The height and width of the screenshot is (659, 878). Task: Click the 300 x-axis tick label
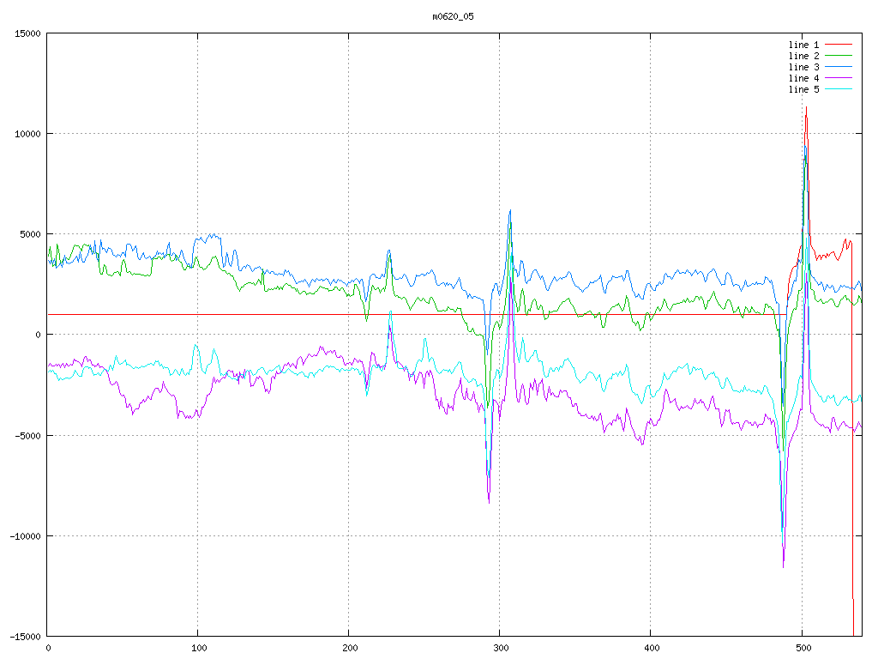click(x=500, y=649)
